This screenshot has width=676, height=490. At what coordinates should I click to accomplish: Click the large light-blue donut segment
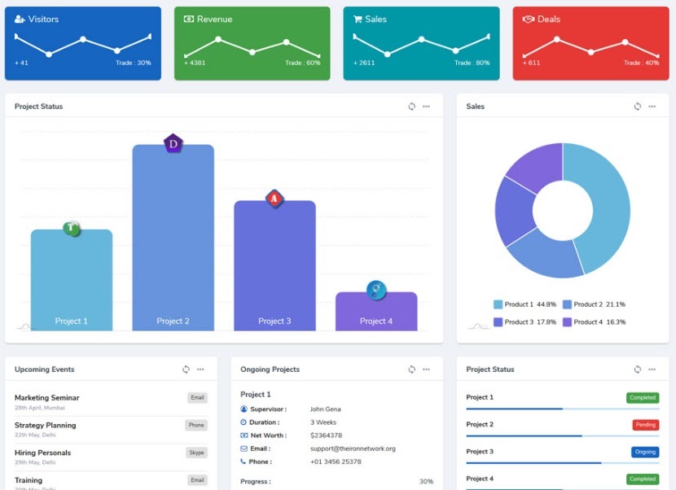(x=610, y=203)
